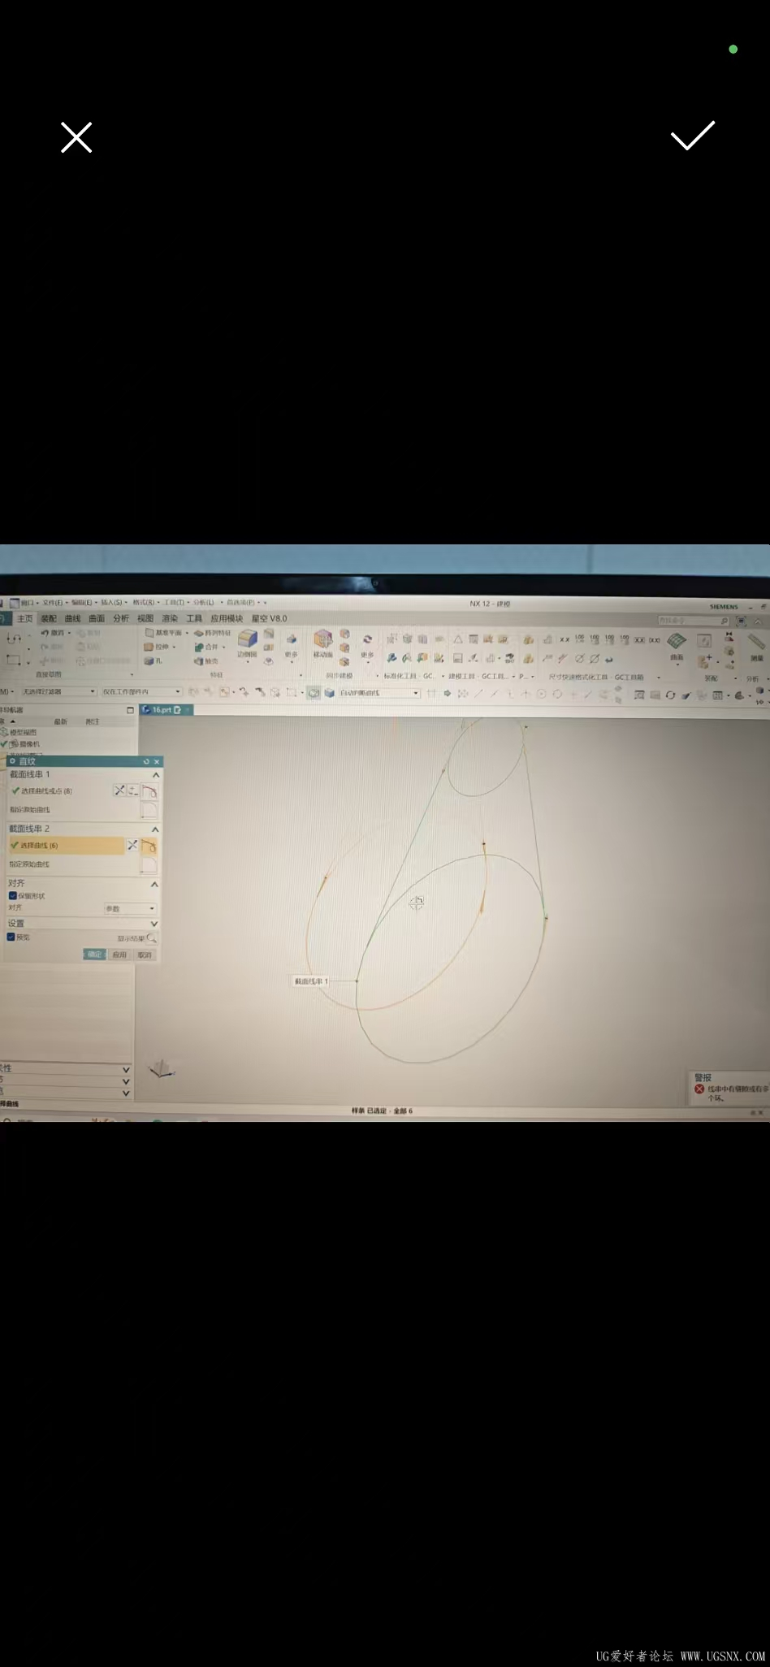770x1667 pixels.
Task: Click the 边倒圆 edge blend tool
Action: 247,643
